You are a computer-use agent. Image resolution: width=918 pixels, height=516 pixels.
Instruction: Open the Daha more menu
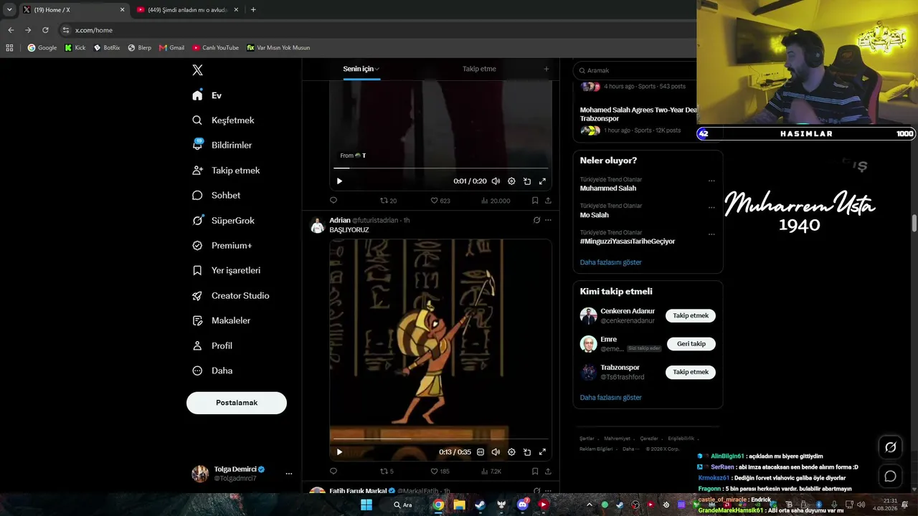tap(212, 371)
